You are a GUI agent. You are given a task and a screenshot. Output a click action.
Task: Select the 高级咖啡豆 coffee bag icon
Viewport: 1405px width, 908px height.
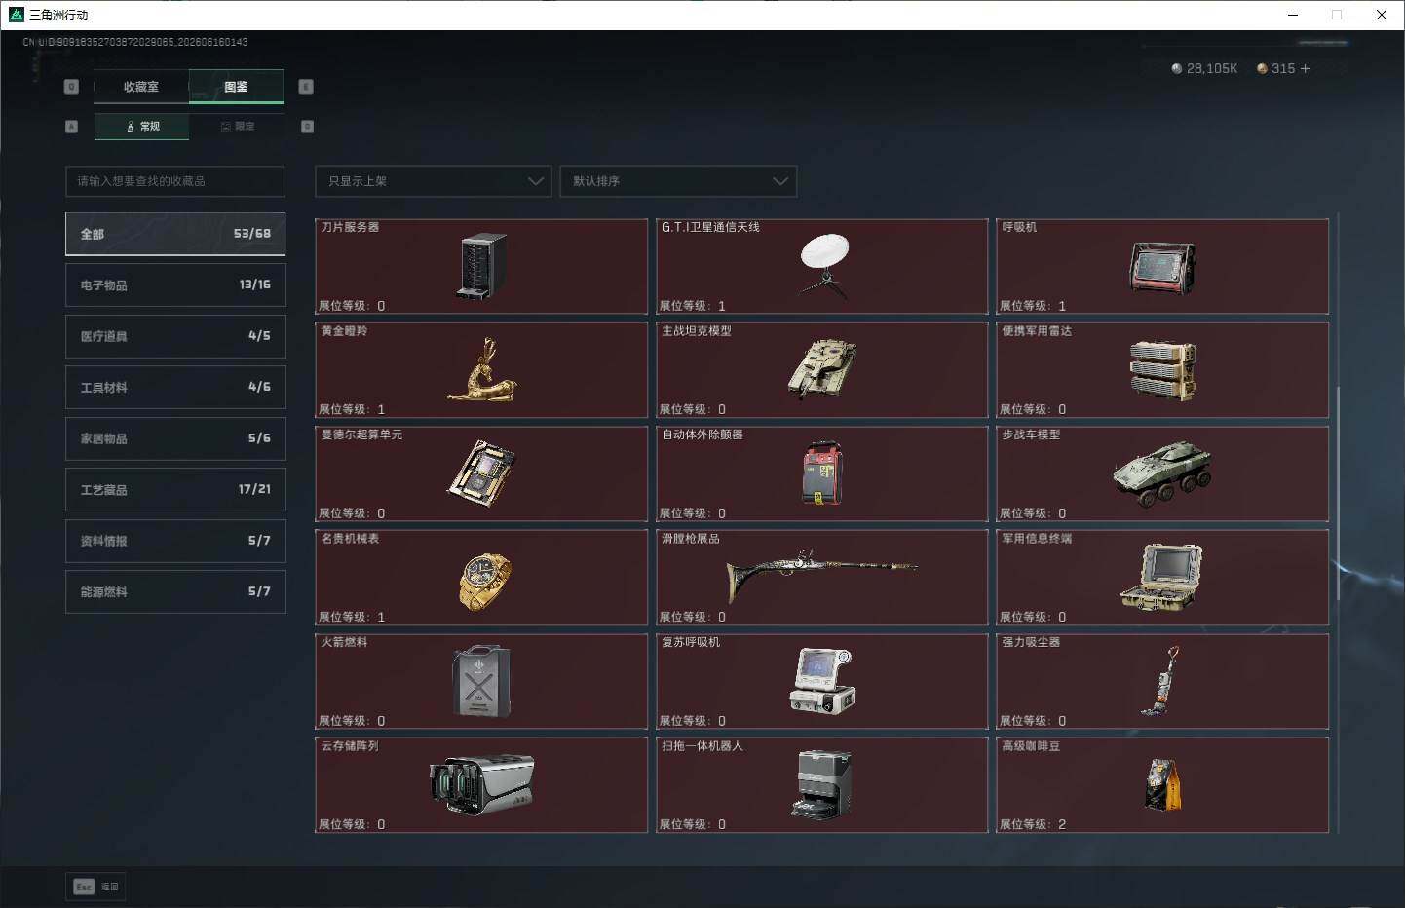(x=1163, y=785)
